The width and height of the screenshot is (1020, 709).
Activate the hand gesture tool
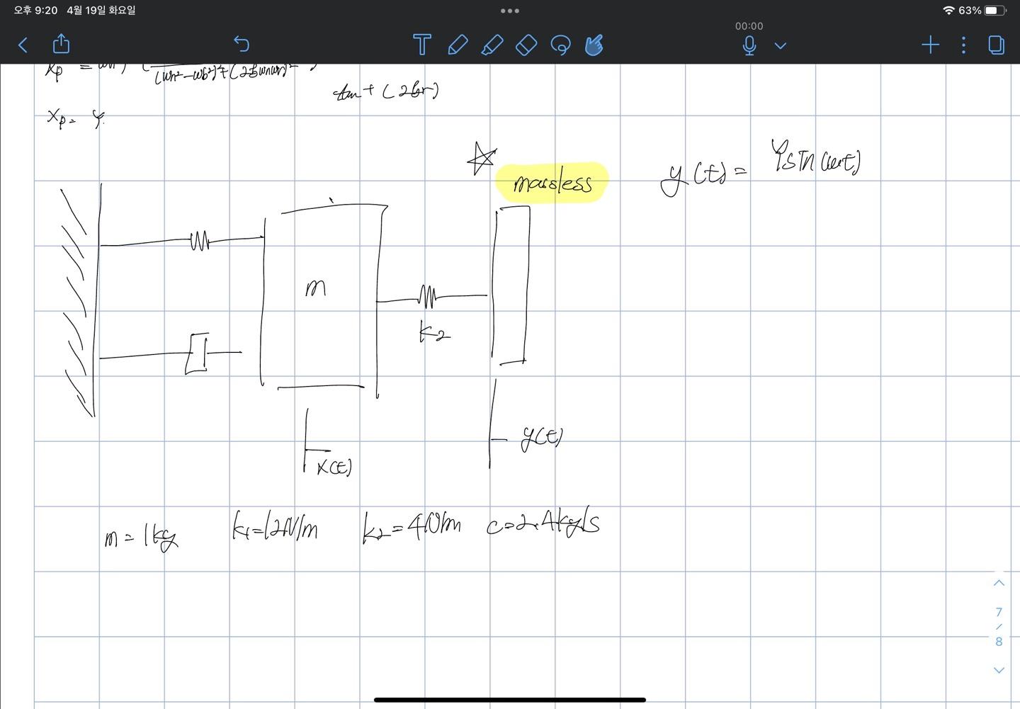click(x=594, y=45)
